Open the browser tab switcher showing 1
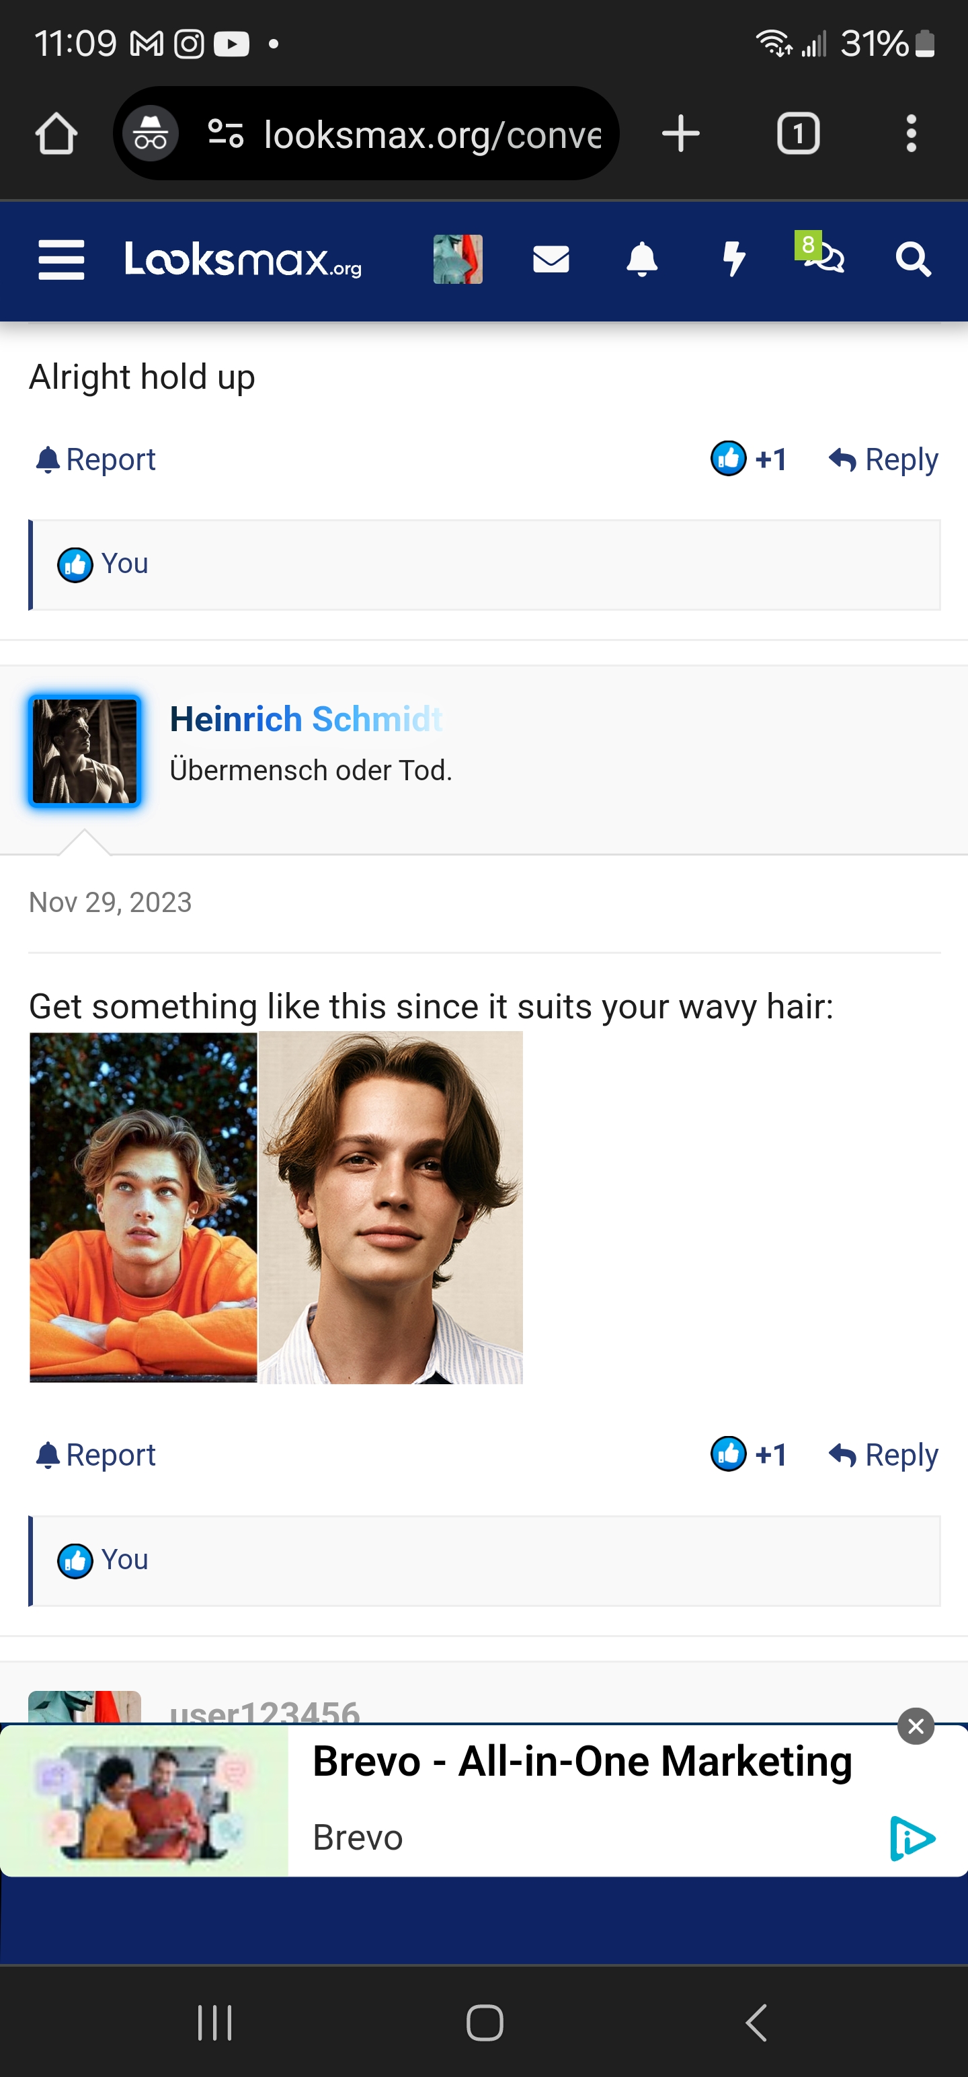Image resolution: width=968 pixels, height=2077 pixels. [798, 133]
